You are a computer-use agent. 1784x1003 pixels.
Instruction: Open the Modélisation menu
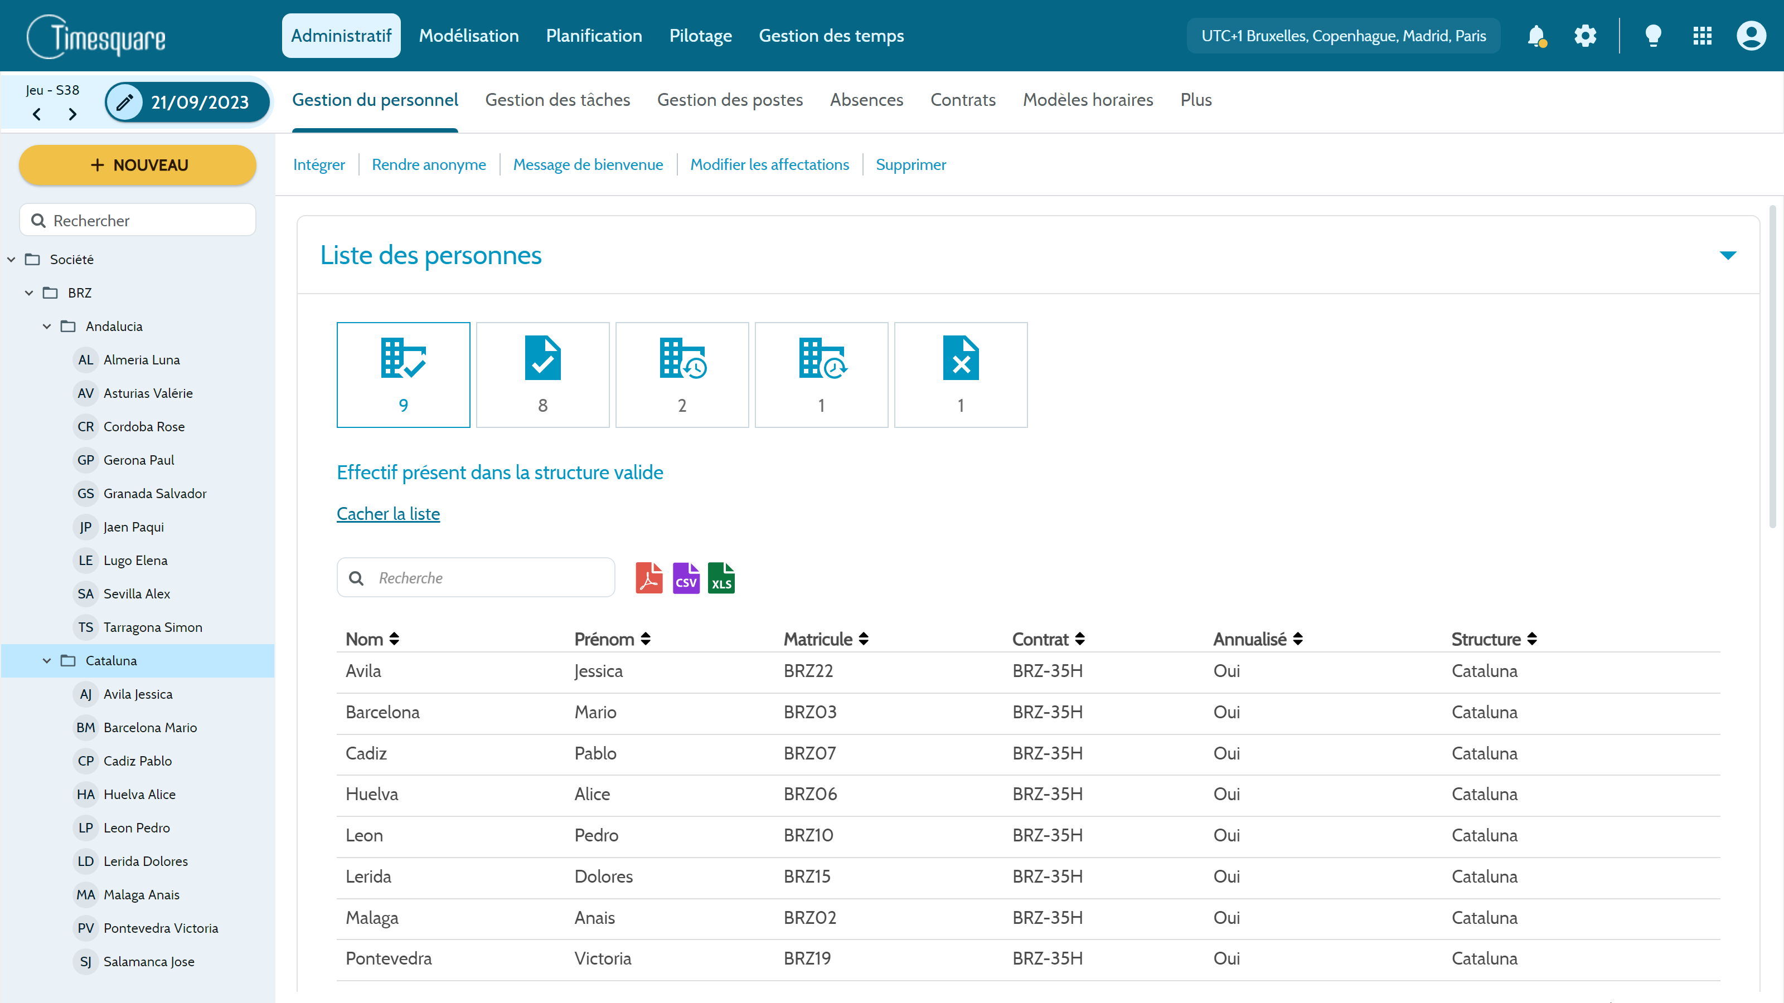click(469, 36)
